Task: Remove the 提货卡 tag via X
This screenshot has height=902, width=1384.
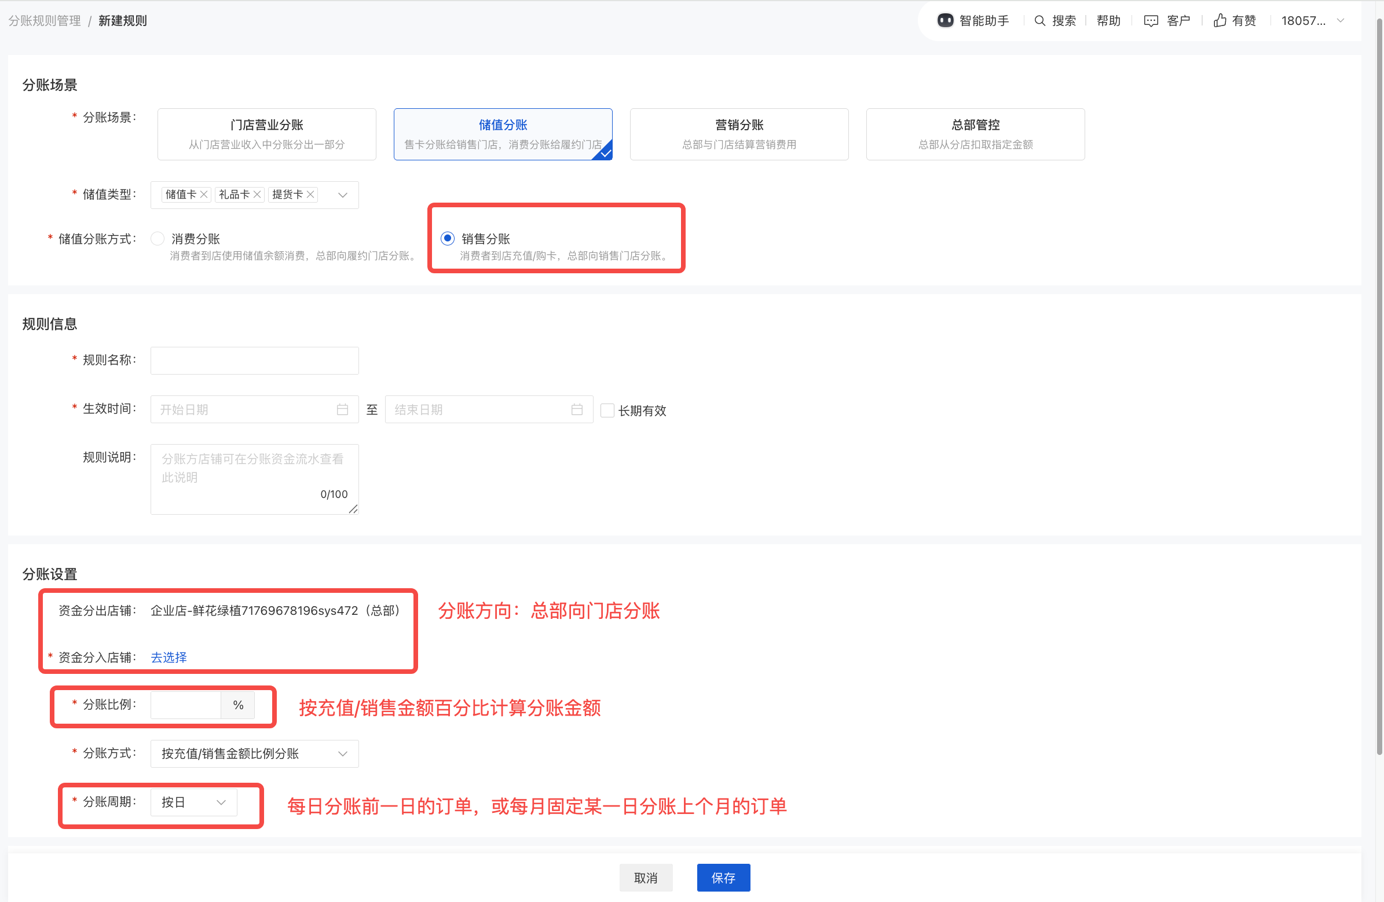Action: coord(310,195)
